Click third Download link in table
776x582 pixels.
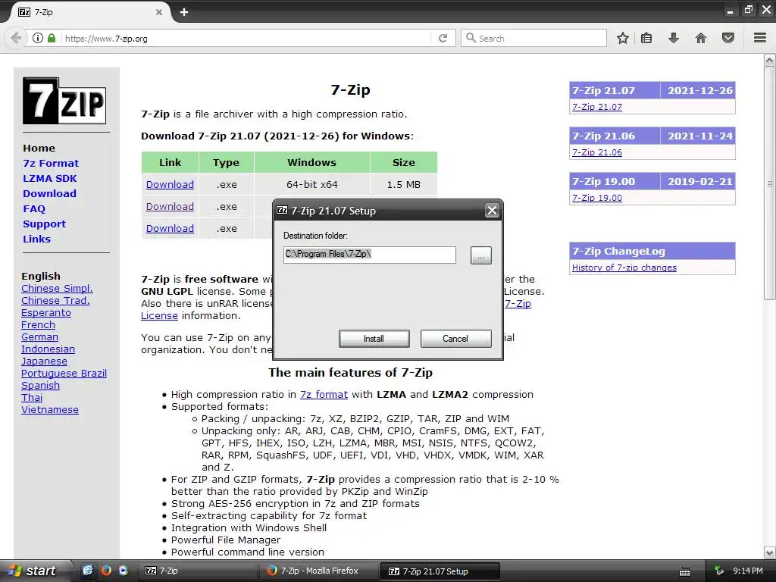[170, 229]
